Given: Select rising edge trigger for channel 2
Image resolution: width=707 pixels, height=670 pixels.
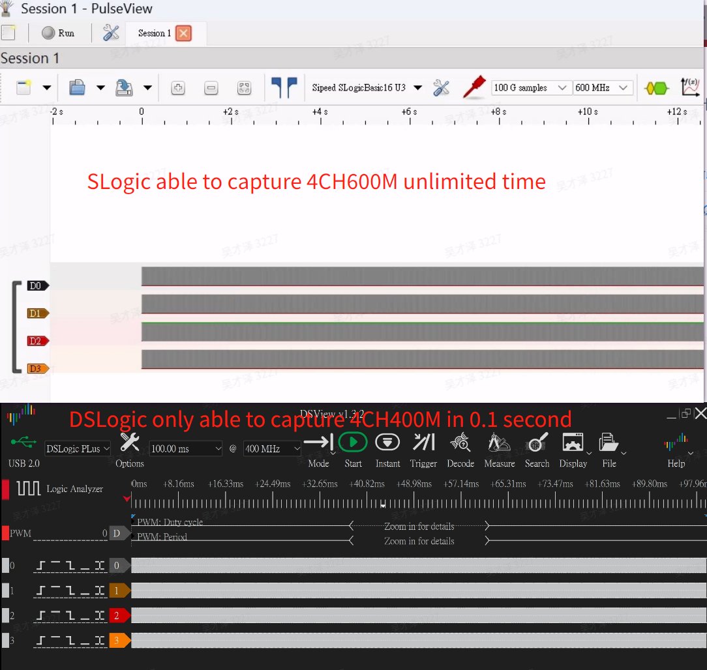Looking at the screenshot, I should 40,615.
